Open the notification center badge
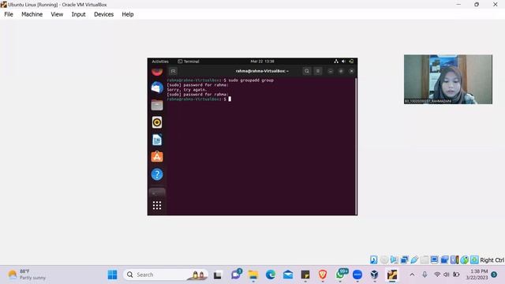 coord(494,275)
